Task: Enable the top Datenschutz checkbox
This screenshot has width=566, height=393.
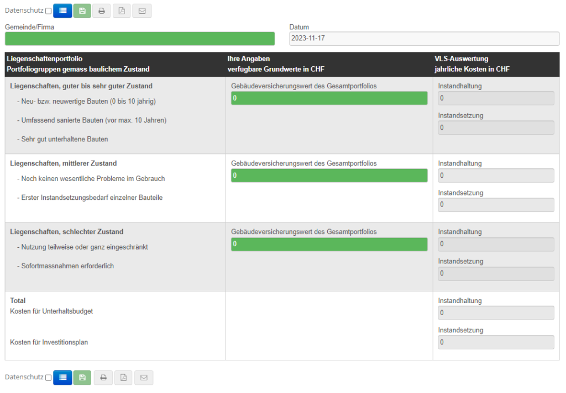Action: pyautogui.click(x=49, y=11)
